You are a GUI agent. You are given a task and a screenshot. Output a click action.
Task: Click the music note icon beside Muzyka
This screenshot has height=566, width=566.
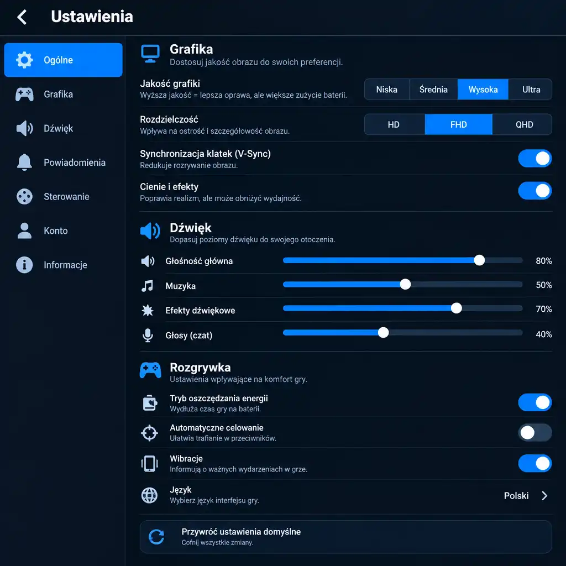coord(147,286)
